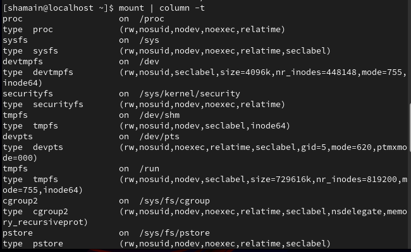Click the /sys/fs/cgroup path text

coord(175,201)
